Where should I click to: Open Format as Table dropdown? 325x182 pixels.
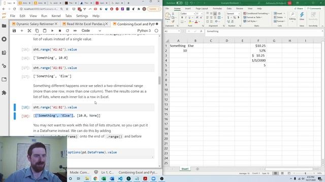coord(253,17)
